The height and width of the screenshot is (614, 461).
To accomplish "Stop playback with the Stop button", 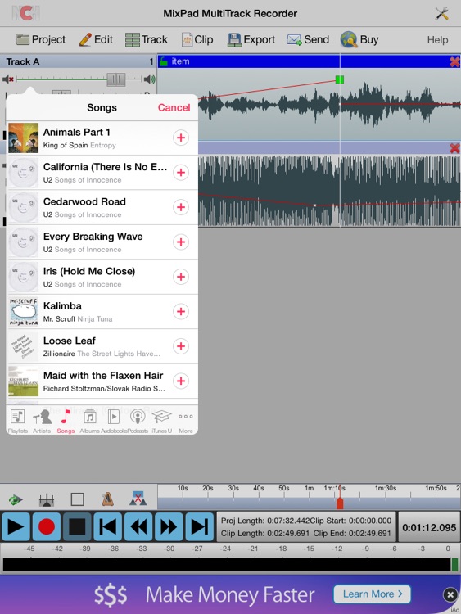I will 77,526.
